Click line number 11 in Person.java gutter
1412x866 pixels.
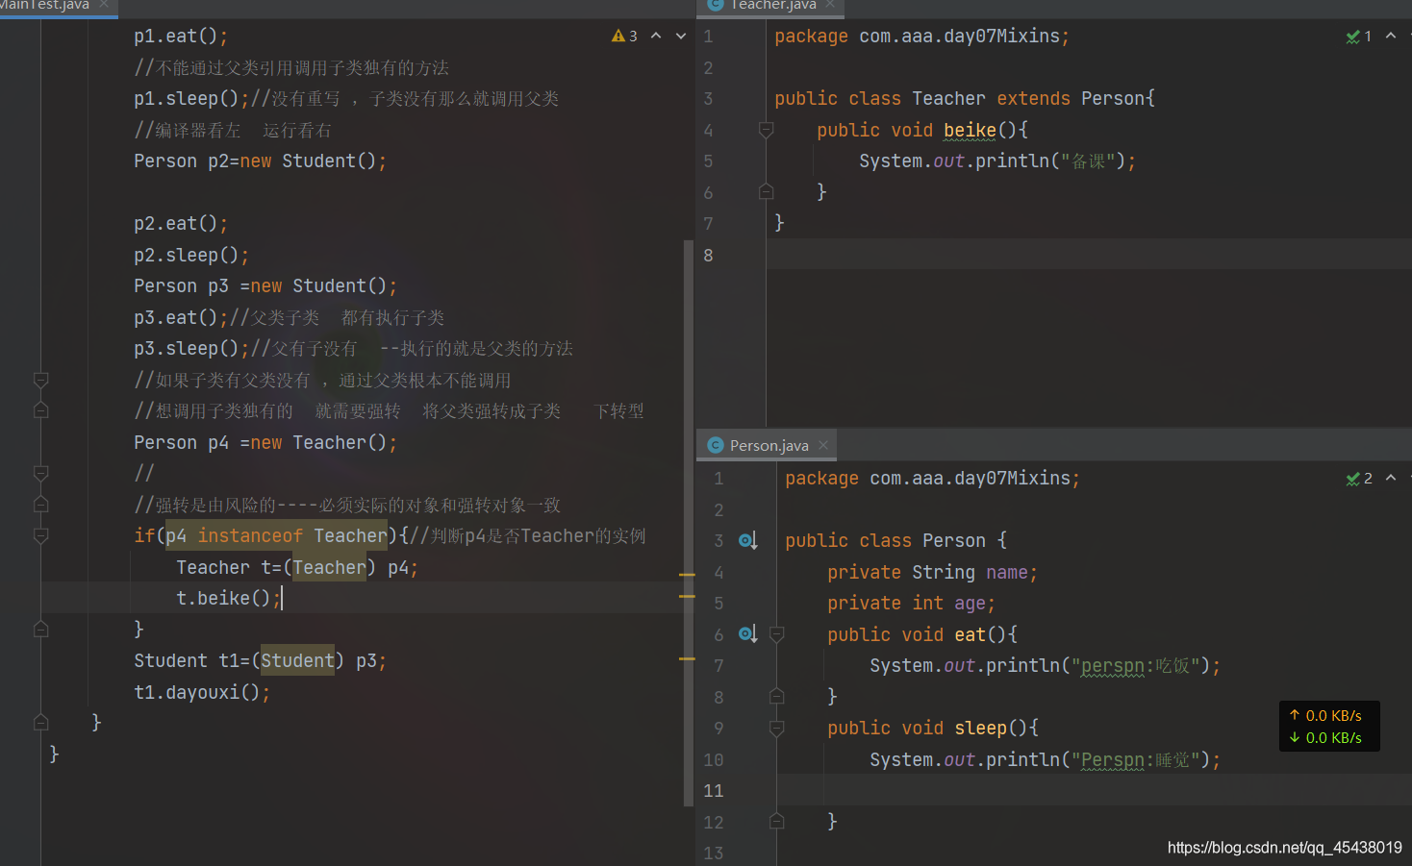tap(713, 791)
